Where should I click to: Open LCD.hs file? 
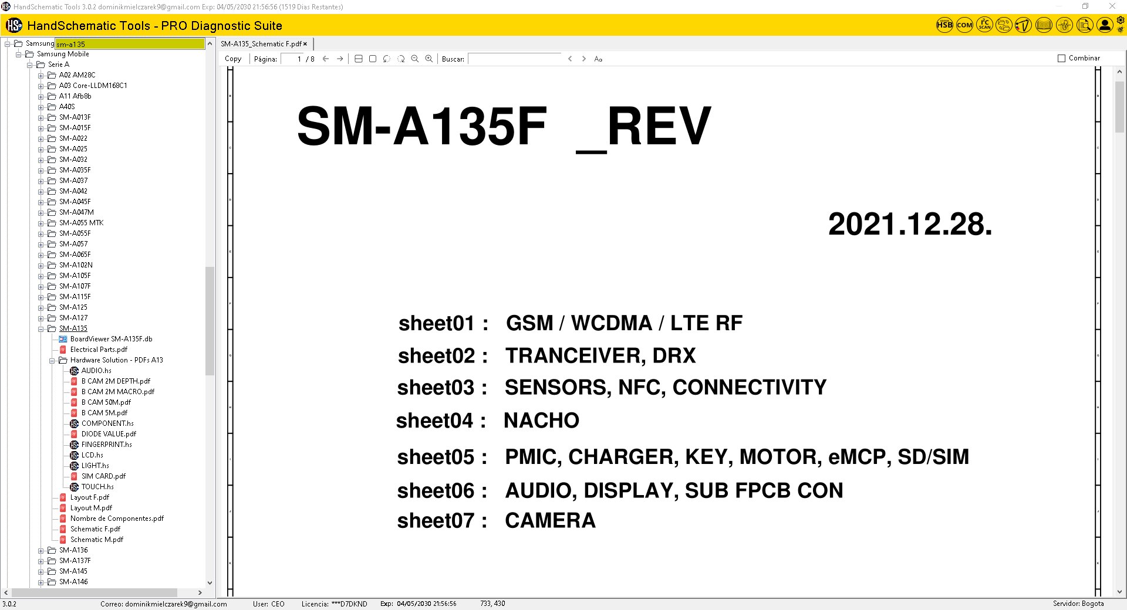92,455
